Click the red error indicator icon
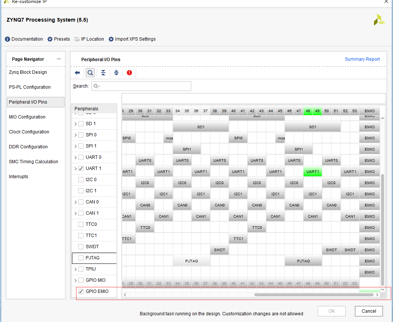The width and height of the screenshot is (393, 322). tap(129, 73)
